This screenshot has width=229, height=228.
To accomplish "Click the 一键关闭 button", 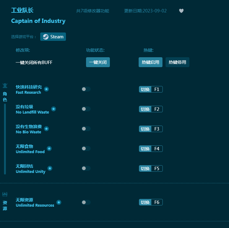I will coord(98,62).
